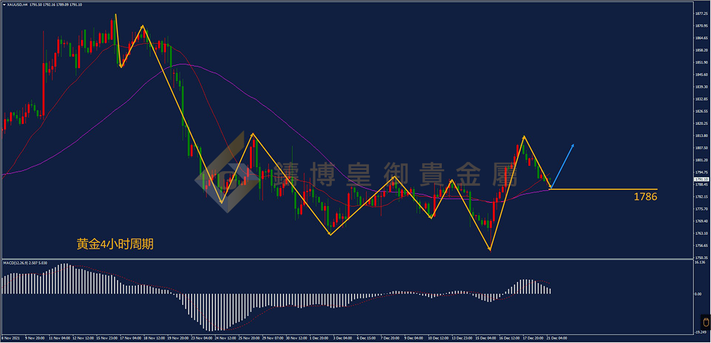
Task: Click the 1794.75 price axis label
Action: (x=701, y=172)
